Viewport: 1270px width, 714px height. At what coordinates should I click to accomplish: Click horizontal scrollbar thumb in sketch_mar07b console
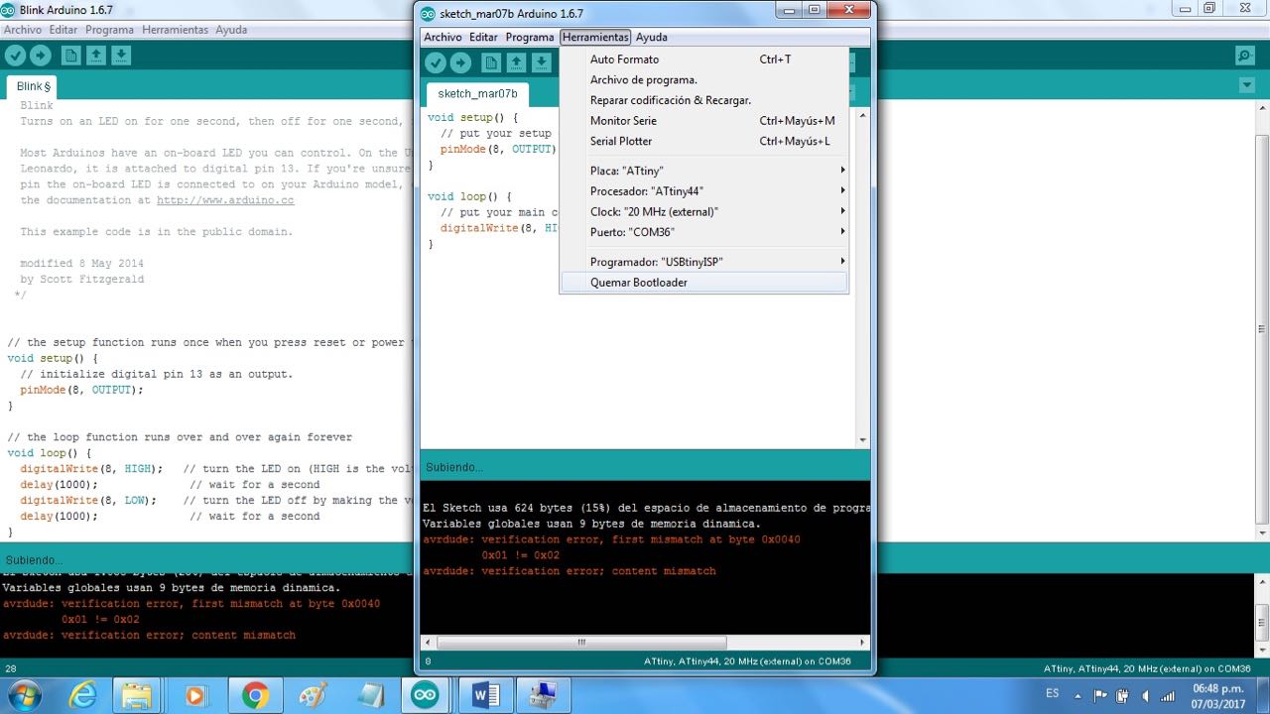[x=581, y=643]
